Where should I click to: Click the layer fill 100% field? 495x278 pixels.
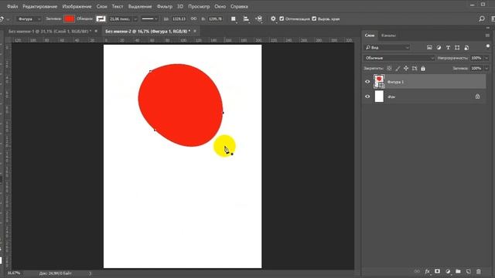click(476, 68)
